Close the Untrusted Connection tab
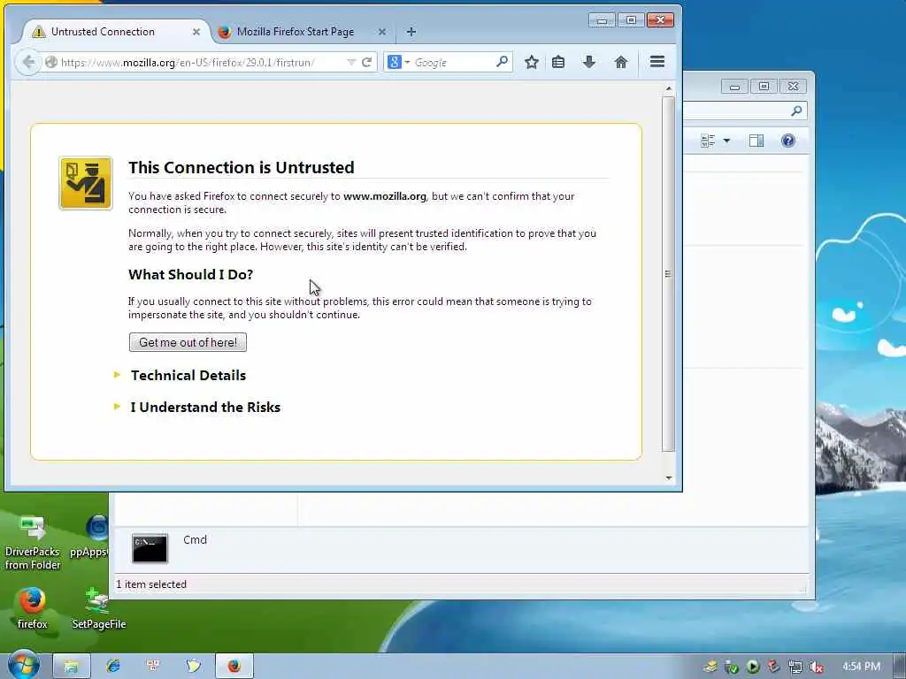Image resolution: width=906 pixels, height=679 pixels. pos(196,32)
